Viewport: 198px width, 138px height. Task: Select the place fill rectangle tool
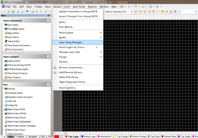click(162, 12)
